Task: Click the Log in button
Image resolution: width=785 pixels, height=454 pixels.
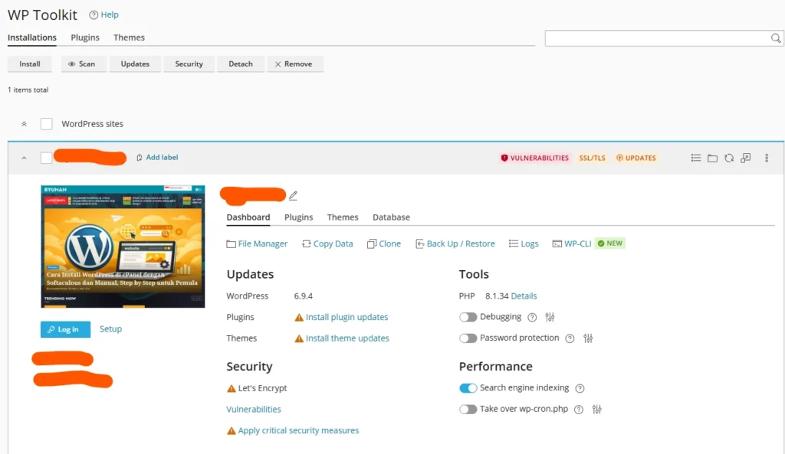Action: click(x=66, y=329)
